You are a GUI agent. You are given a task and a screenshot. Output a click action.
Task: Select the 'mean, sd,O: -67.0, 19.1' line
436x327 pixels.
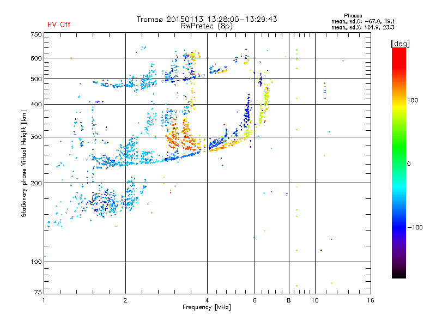pos(363,21)
